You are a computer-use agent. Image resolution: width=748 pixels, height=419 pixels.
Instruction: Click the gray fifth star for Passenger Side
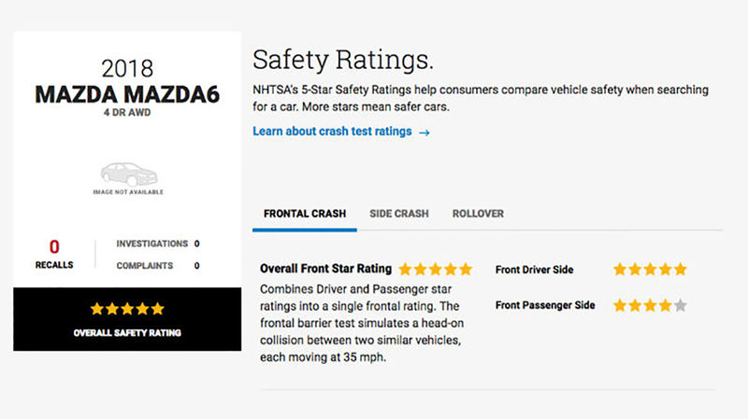pos(680,305)
